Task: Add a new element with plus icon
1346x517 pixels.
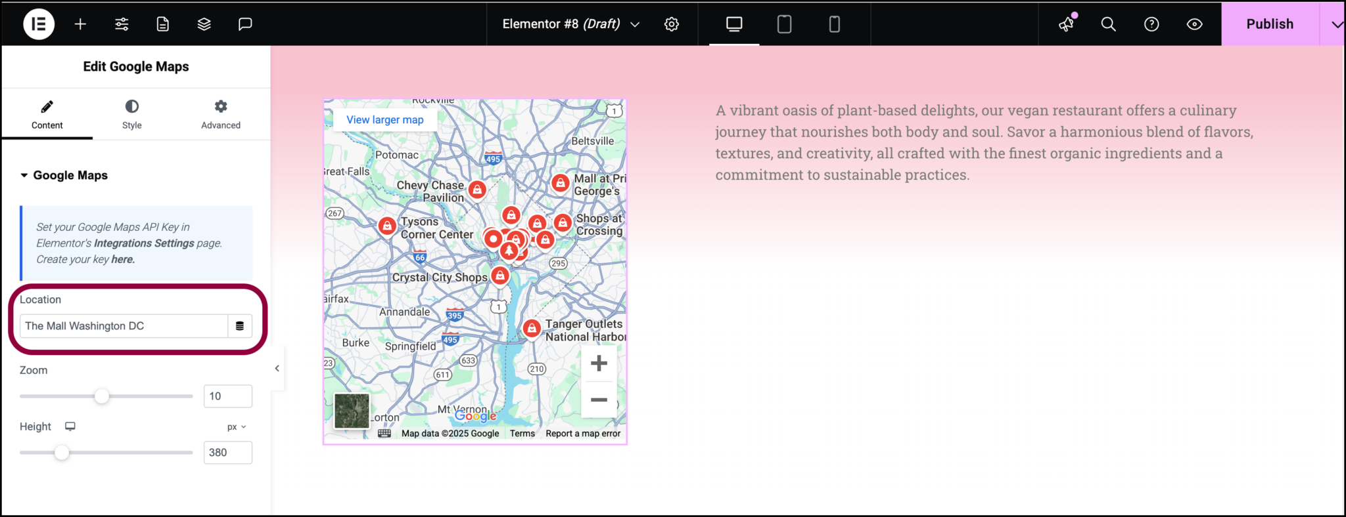Action: (x=80, y=24)
